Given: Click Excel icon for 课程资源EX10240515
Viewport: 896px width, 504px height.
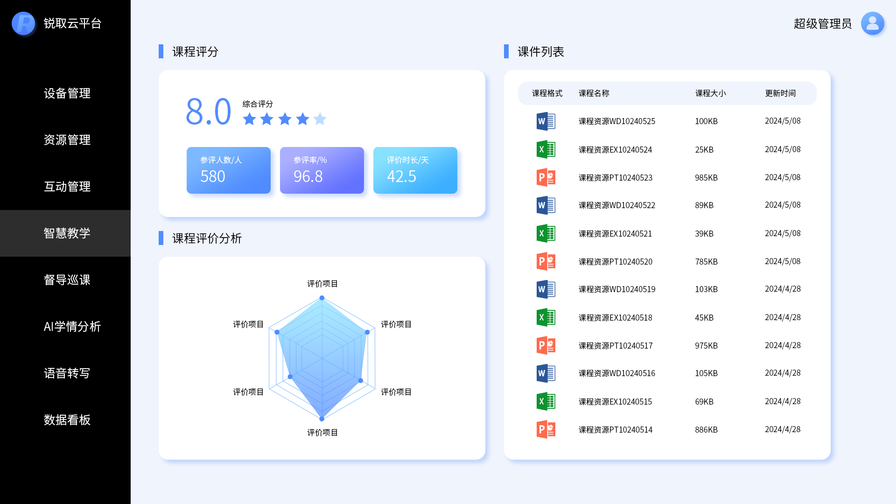Looking at the screenshot, I should (x=546, y=401).
